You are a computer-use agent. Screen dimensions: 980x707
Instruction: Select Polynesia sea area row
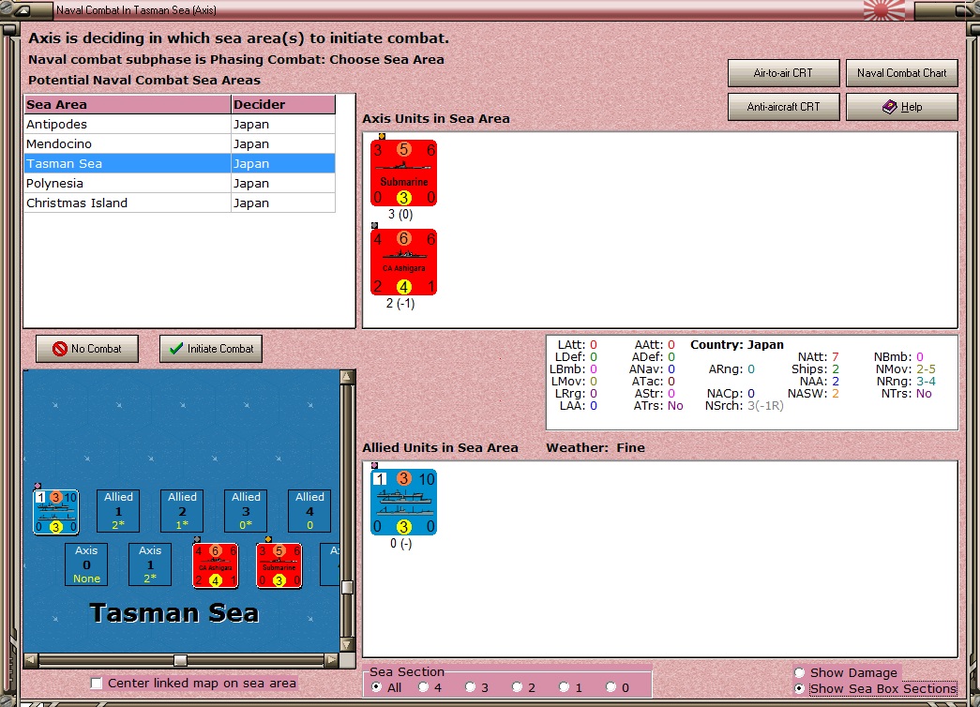pos(179,183)
